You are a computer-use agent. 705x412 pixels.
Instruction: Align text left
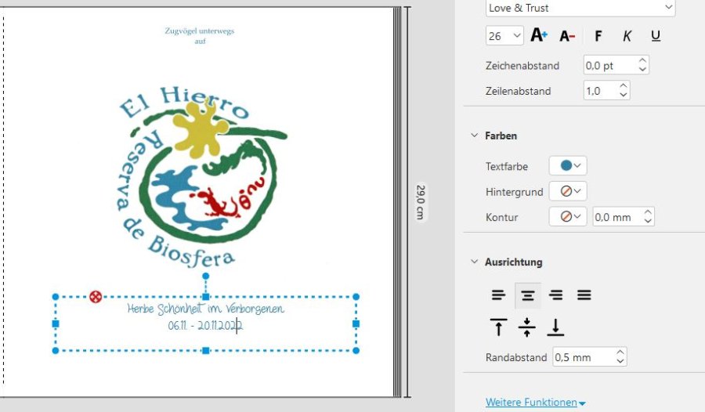pyautogui.click(x=498, y=295)
